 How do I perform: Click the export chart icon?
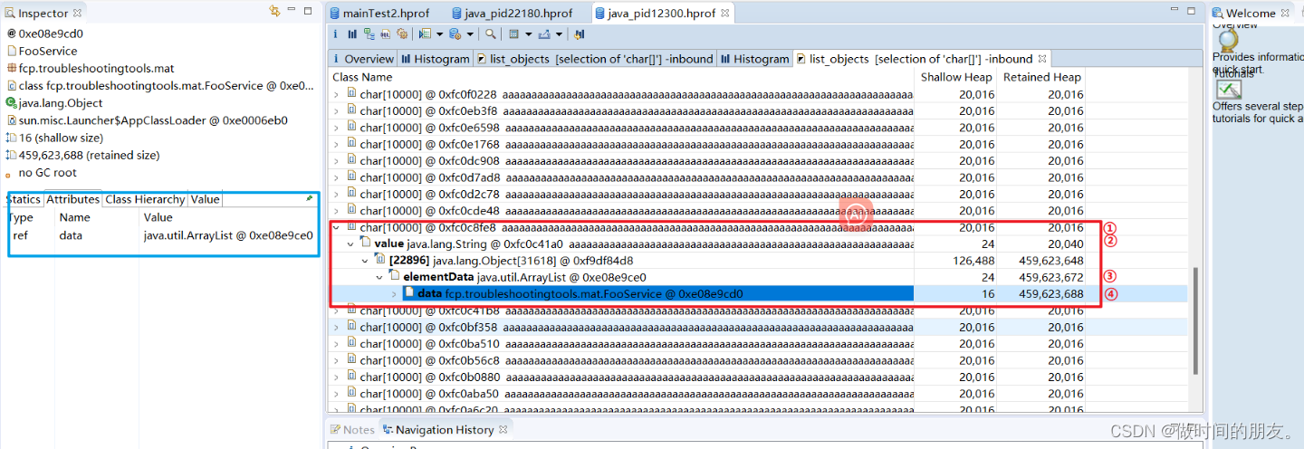pyautogui.click(x=544, y=33)
